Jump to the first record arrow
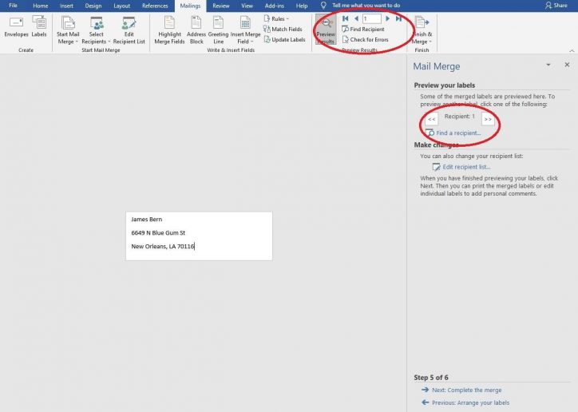 pos(345,18)
